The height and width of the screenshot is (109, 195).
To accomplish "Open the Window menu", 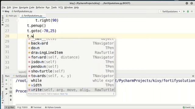I will point(68,7).
